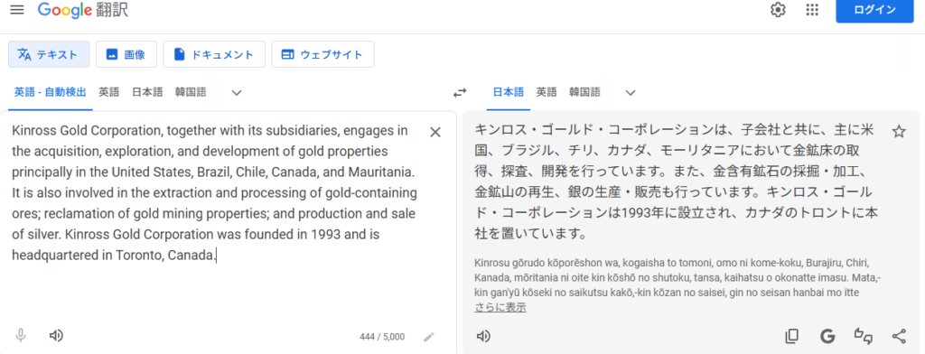Save translation with the star icon
Viewport: 925px width, 354px height.
pyautogui.click(x=899, y=131)
